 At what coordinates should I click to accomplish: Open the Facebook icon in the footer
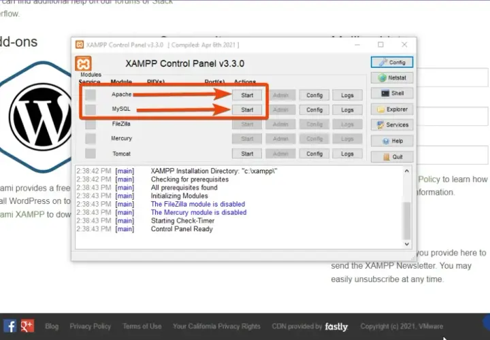tap(10, 326)
